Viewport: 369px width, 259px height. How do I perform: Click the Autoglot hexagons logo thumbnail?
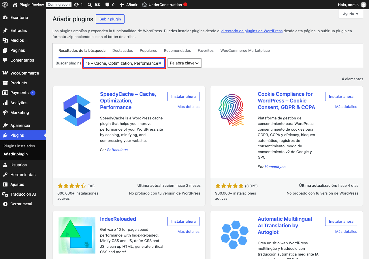click(235, 235)
